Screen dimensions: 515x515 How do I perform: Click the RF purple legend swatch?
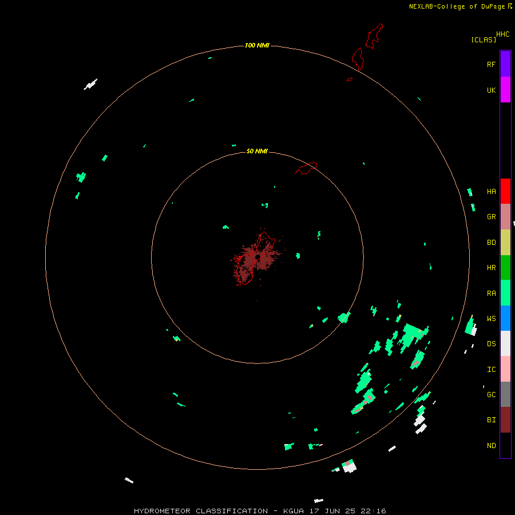tap(505, 64)
